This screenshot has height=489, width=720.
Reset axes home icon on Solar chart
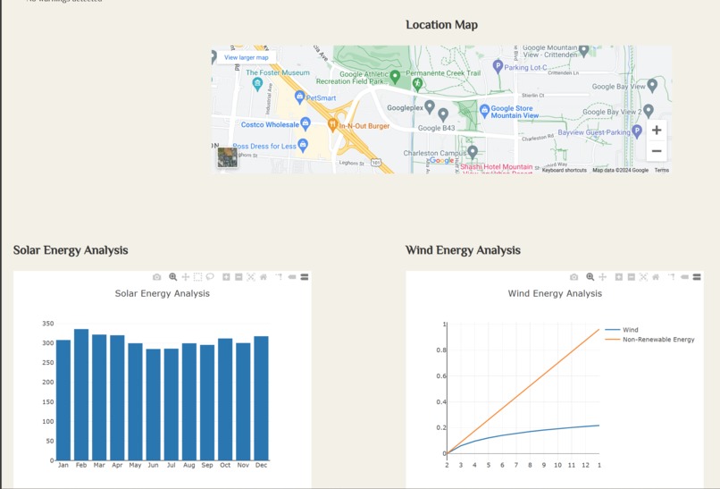click(x=264, y=277)
